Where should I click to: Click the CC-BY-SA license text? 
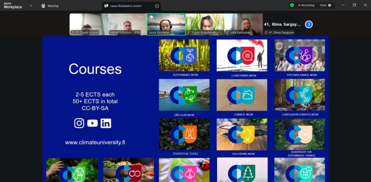[95, 109]
